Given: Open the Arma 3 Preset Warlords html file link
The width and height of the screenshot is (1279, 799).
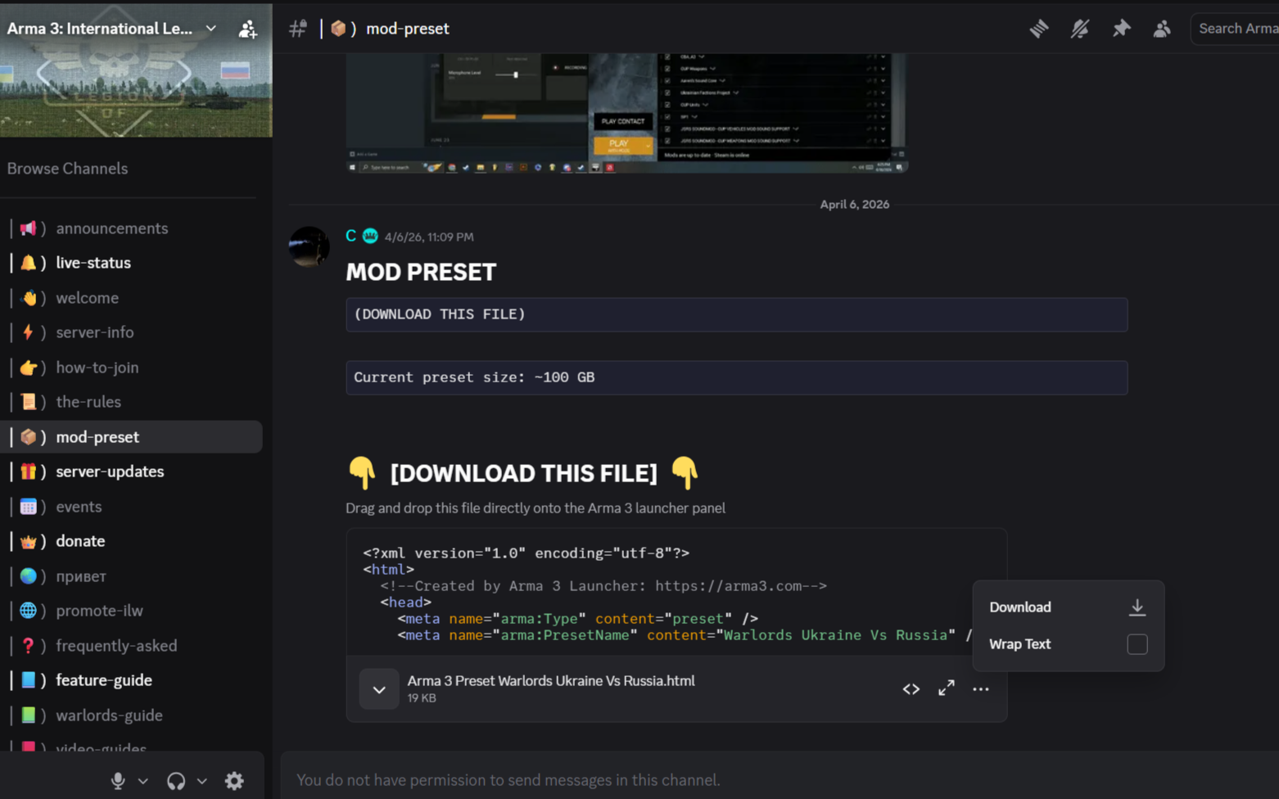Looking at the screenshot, I should click(x=551, y=681).
